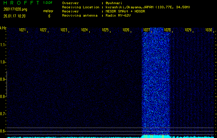Click the filename 2601171020.png
217x138 pixels.
tap(15, 9)
